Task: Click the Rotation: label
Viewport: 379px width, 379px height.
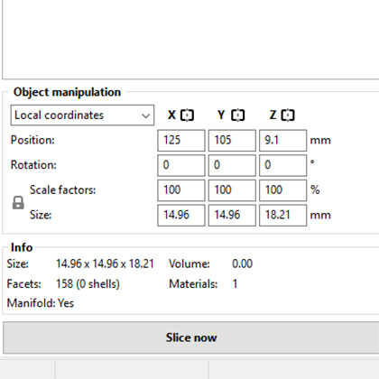Action: pyautogui.click(x=33, y=165)
